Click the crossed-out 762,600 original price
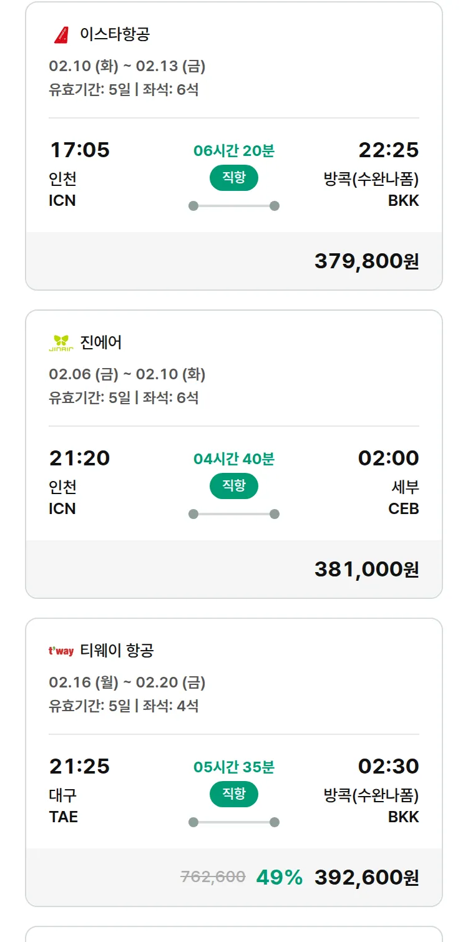Screen dimensions: 468x942 (213, 877)
